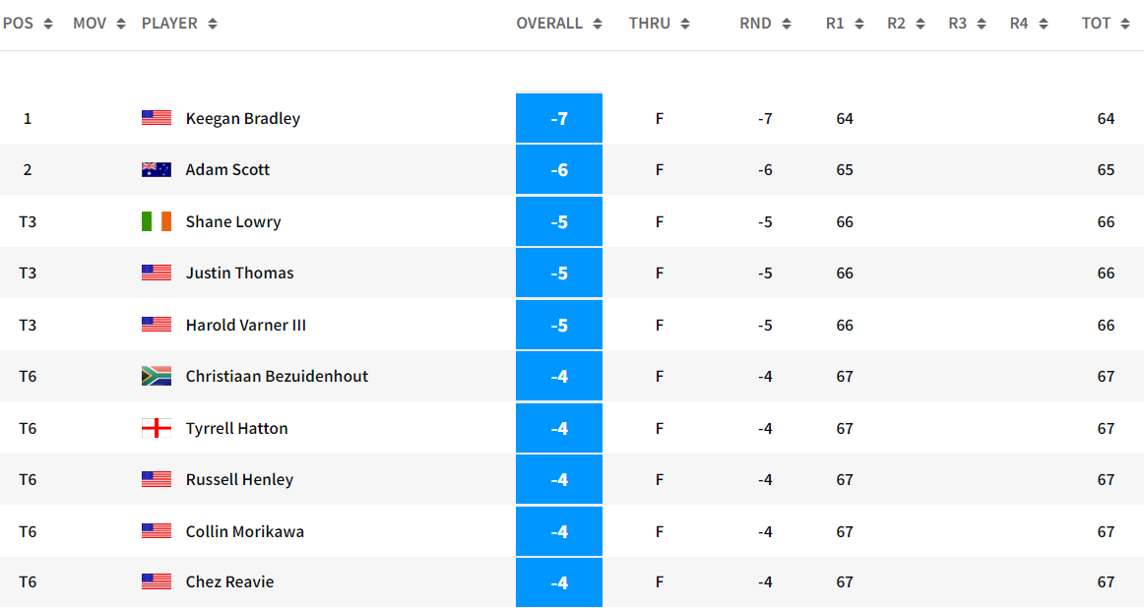Sort table by the TOT header

coord(1096,23)
